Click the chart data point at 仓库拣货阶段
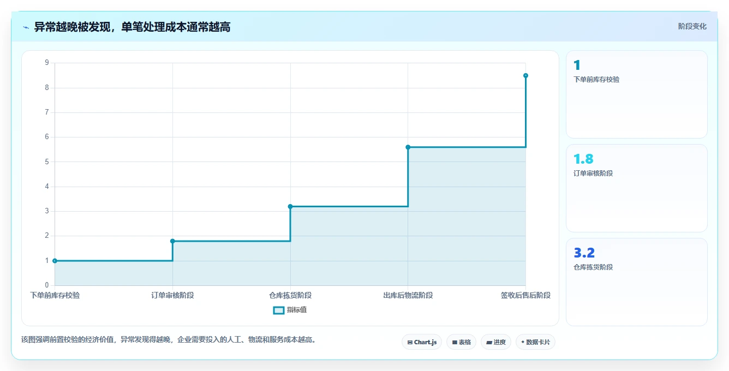 (290, 206)
